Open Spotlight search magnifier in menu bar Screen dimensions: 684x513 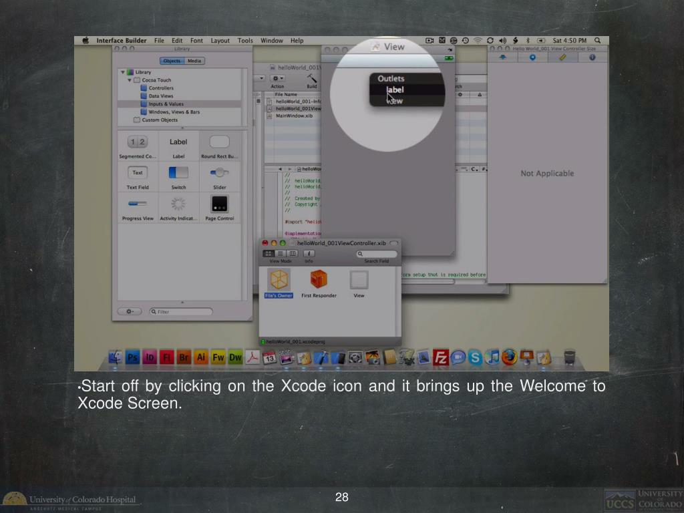tap(598, 41)
